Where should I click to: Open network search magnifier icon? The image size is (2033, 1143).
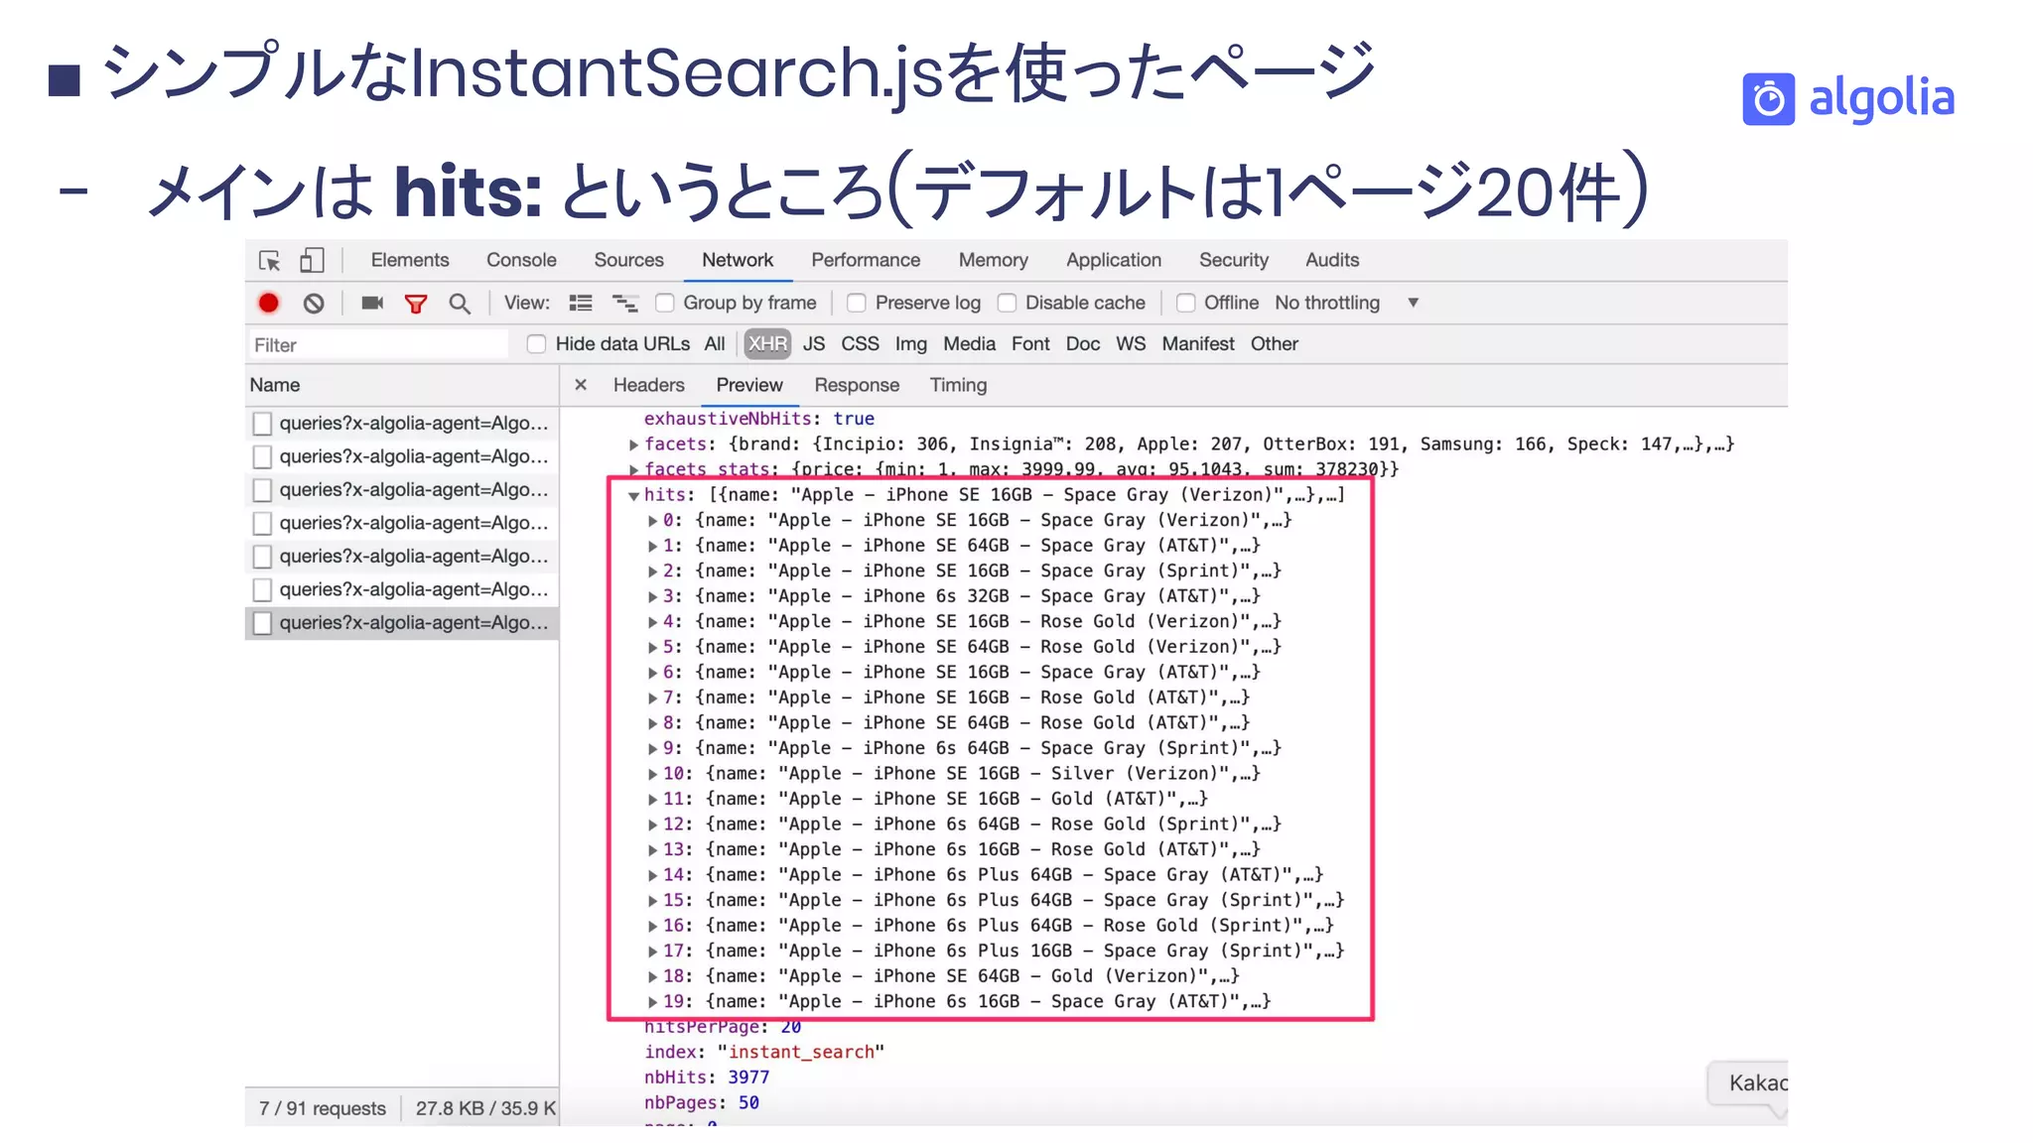[x=459, y=304]
